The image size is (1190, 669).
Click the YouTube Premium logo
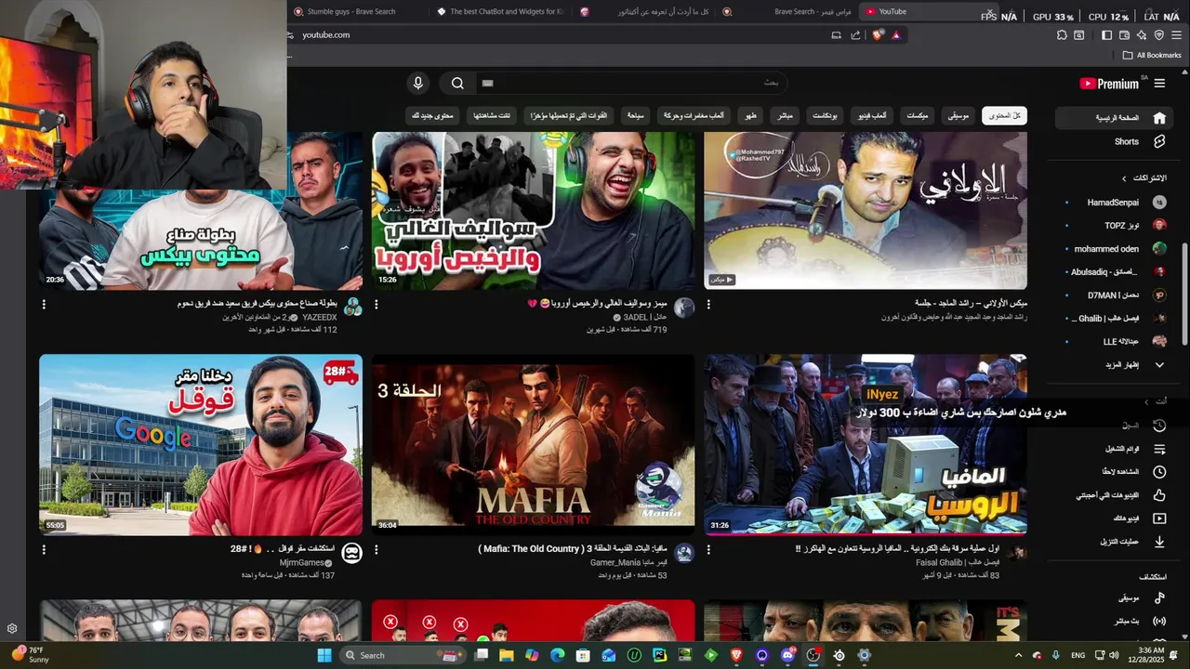point(1109,84)
